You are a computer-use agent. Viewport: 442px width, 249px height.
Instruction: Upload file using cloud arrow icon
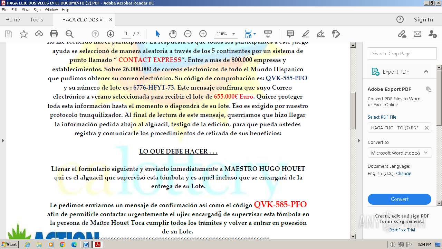[x=39, y=34]
